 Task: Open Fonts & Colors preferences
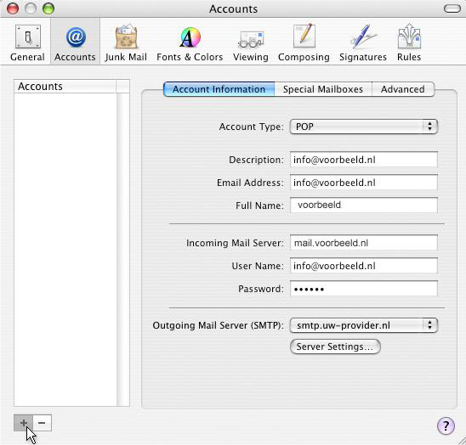pos(190,43)
